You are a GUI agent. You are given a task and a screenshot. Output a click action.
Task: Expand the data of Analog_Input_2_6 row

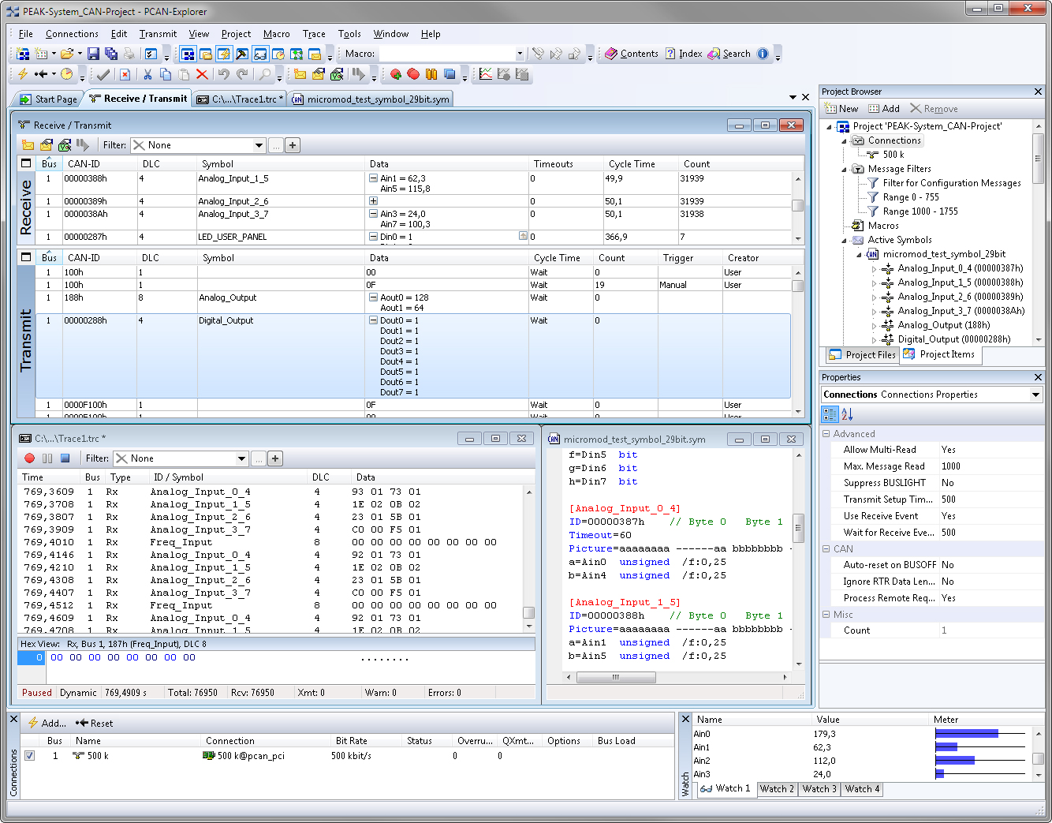(373, 201)
